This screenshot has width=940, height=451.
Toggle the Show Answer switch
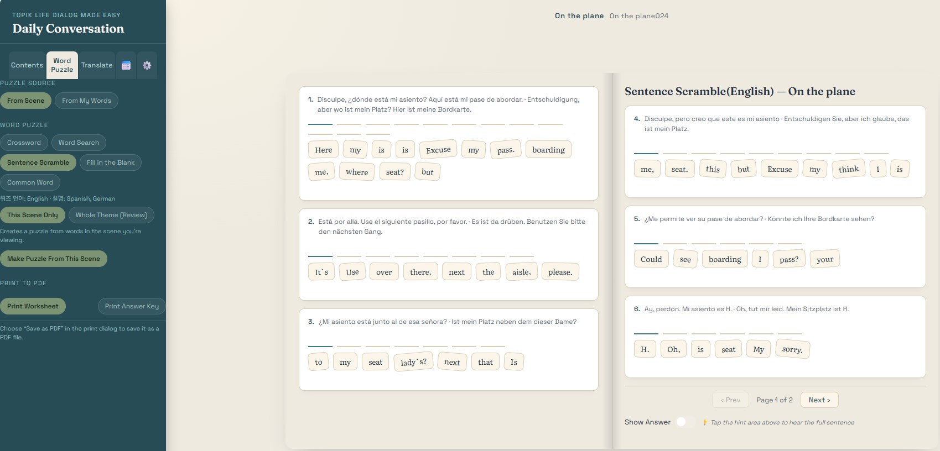(x=684, y=422)
